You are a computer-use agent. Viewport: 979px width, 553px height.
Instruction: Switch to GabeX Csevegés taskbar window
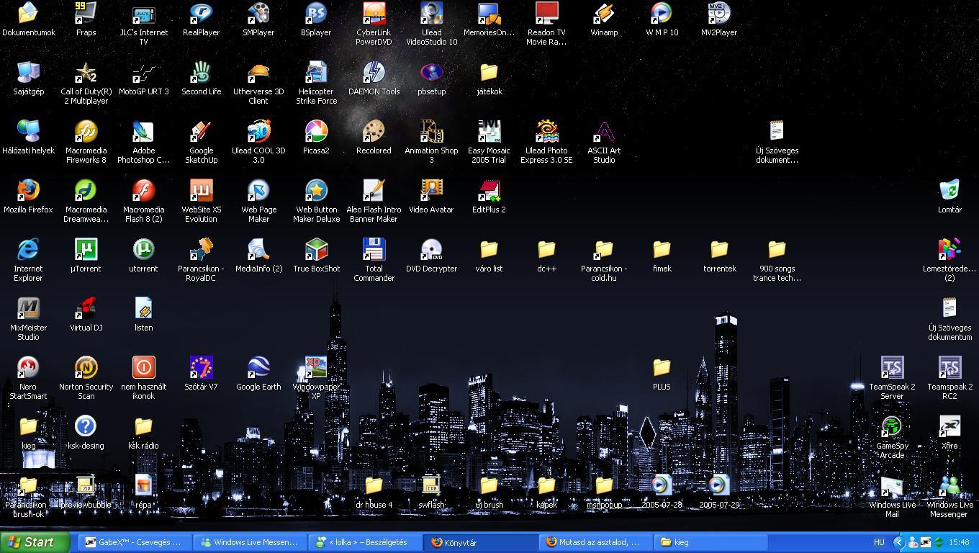coord(135,542)
